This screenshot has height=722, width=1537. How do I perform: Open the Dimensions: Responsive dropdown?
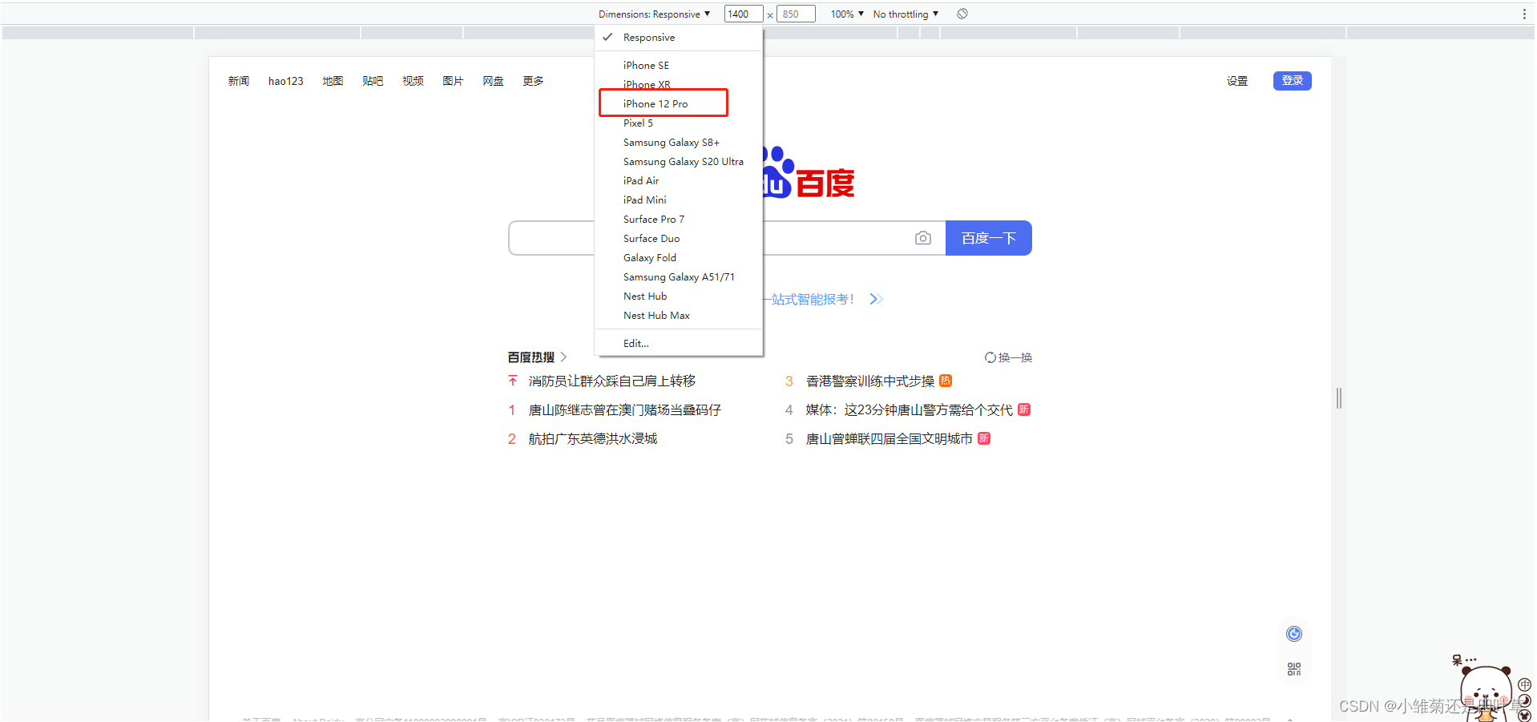tap(654, 14)
